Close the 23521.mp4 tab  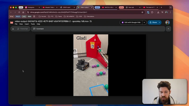pyautogui.click(x=74, y=7)
